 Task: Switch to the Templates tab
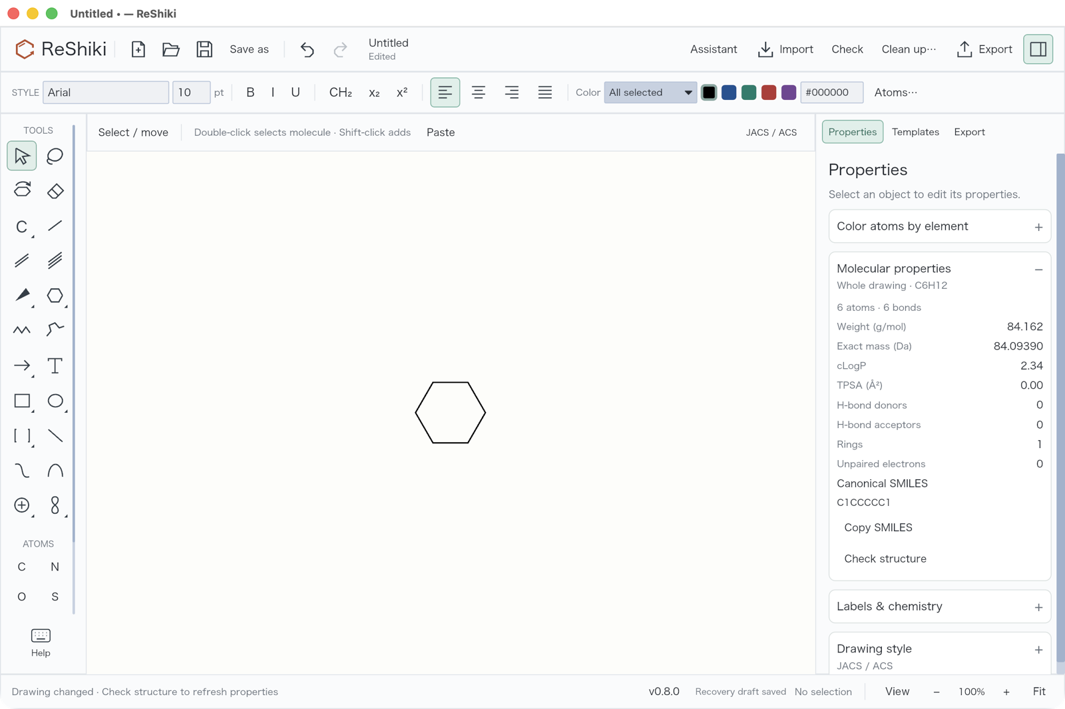[x=915, y=132]
